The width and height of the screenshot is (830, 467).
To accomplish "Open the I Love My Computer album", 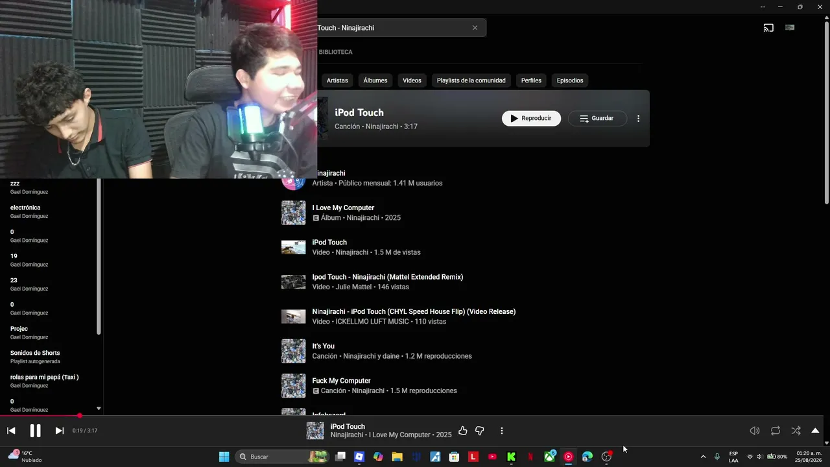I will point(343,208).
